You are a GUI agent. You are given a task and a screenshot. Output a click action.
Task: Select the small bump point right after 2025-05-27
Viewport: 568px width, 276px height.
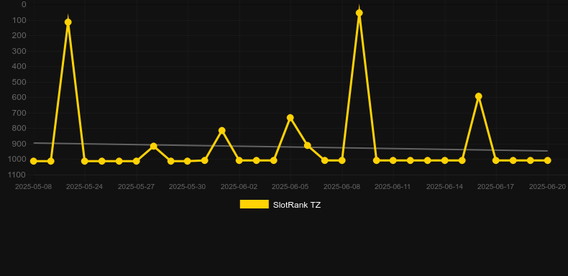(x=154, y=146)
